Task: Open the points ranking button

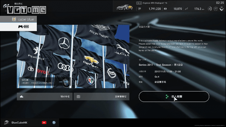Action: [x=45, y=97]
